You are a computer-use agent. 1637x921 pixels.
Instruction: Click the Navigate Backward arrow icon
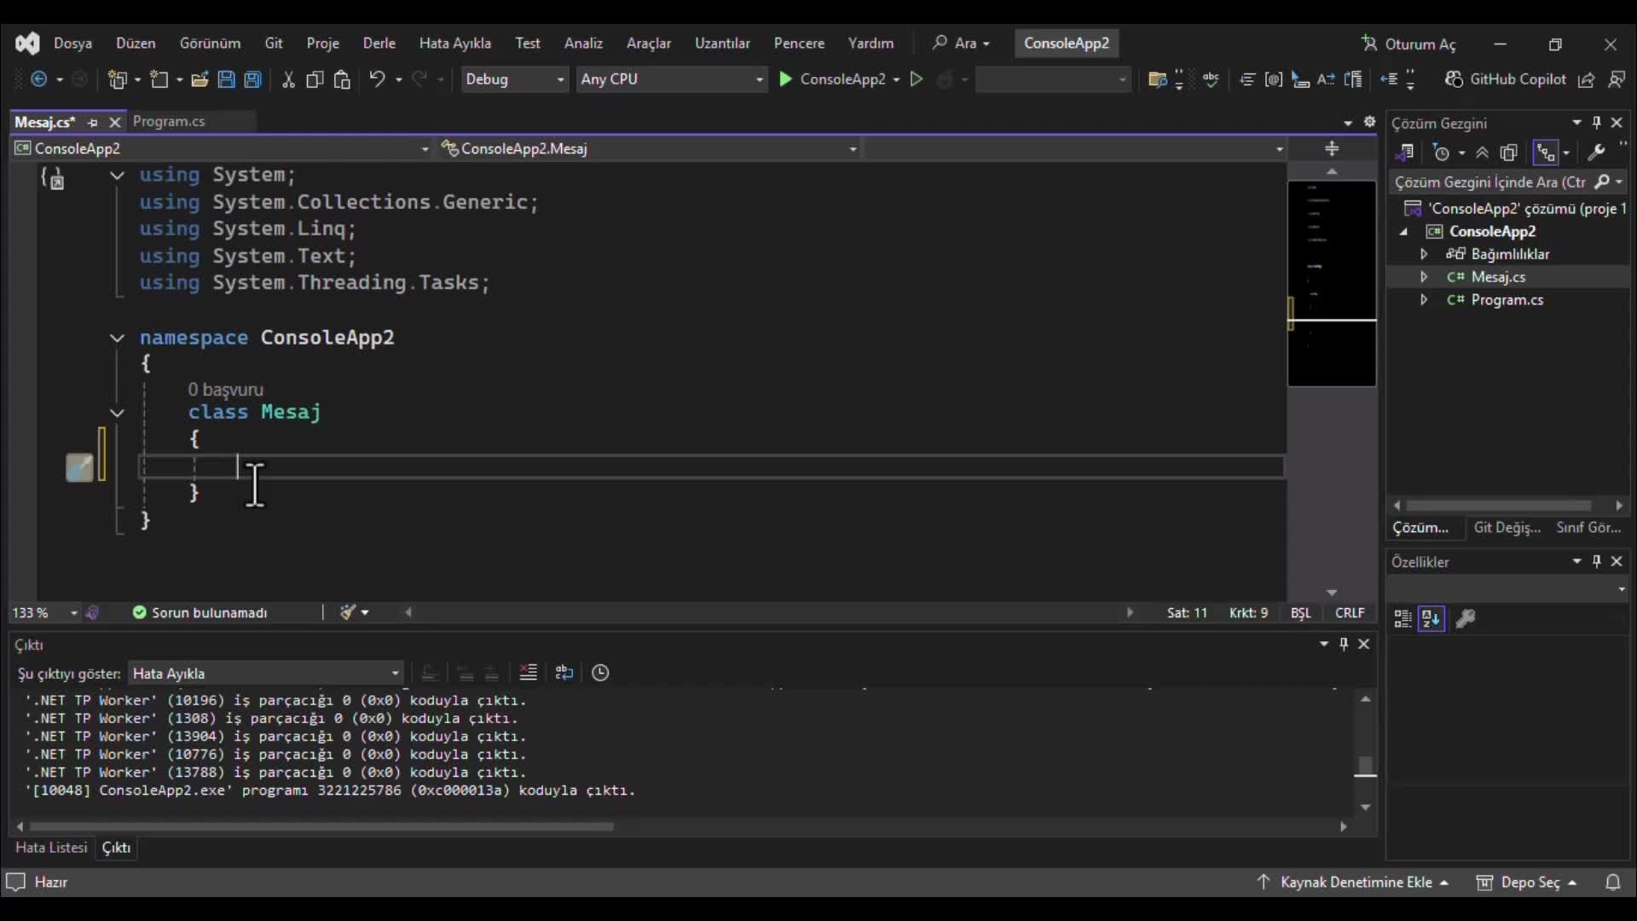pyautogui.click(x=39, y=79)
